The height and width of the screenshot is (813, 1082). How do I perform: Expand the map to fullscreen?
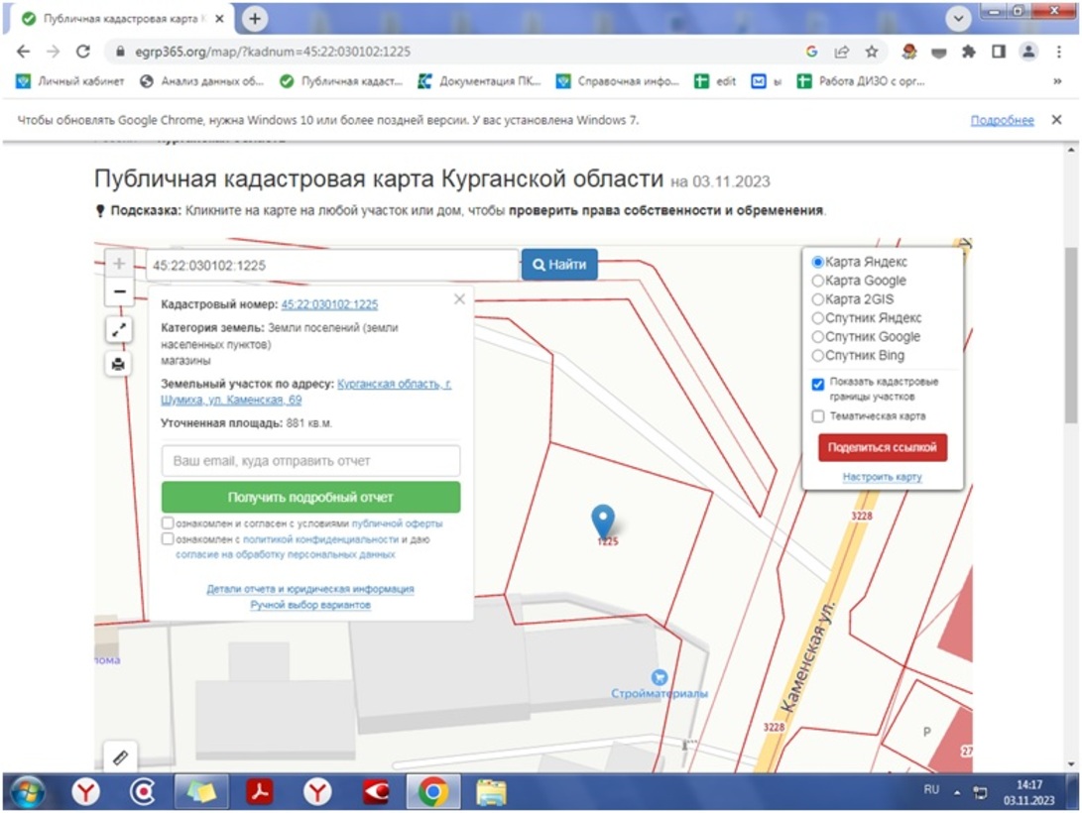coord(119,330)
